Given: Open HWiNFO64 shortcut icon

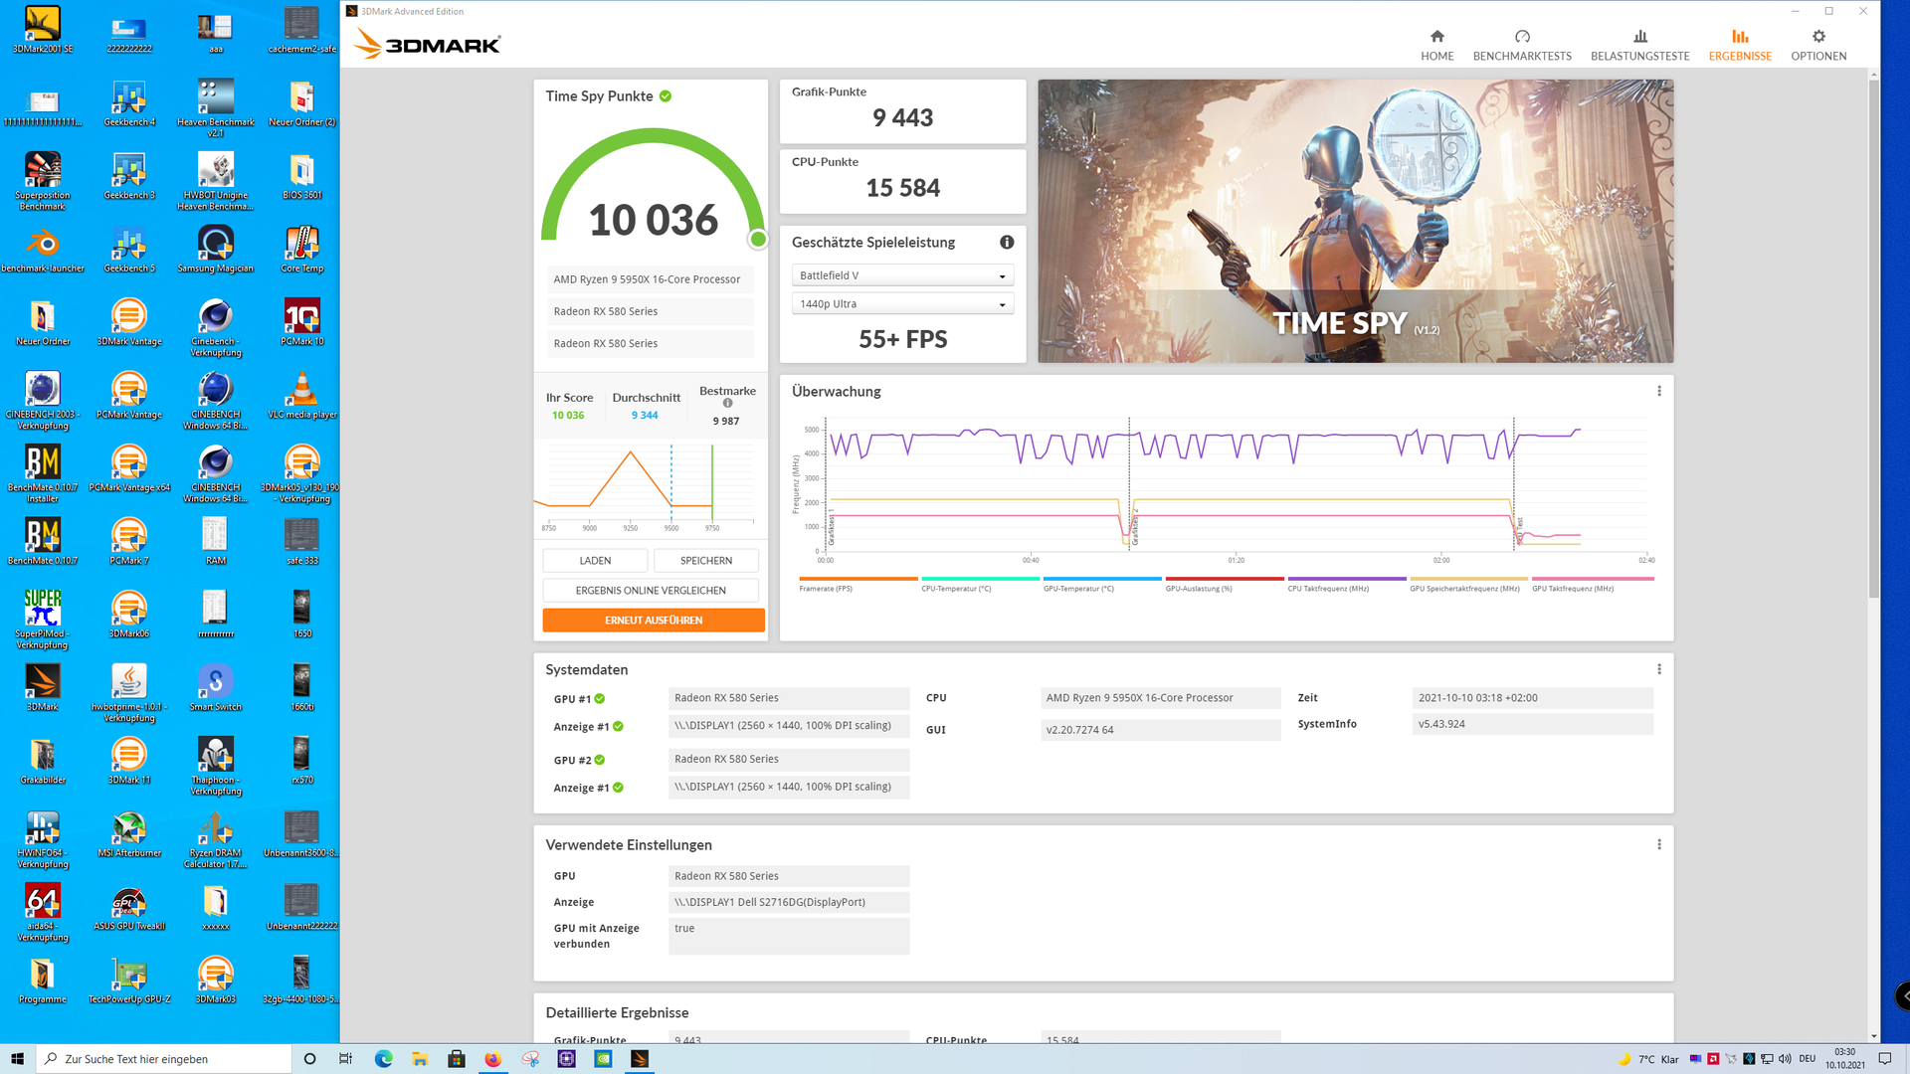Looking at the screenshot, I should (43, 839).
